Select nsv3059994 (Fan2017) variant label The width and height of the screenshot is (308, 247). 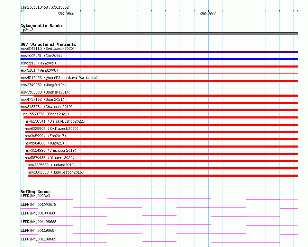point(45,136)
